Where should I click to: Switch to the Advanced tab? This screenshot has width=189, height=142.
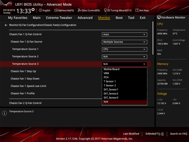coord(85,18)
